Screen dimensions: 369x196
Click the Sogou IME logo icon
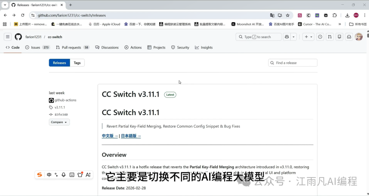click(x=40, y=175)
